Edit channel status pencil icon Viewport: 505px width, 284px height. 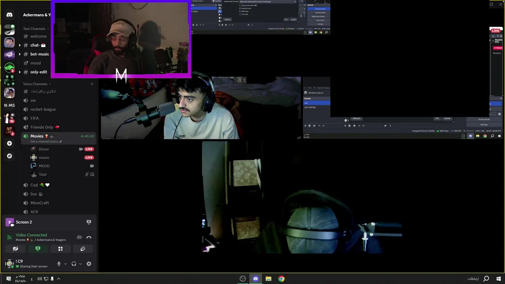tap(60, 142)
